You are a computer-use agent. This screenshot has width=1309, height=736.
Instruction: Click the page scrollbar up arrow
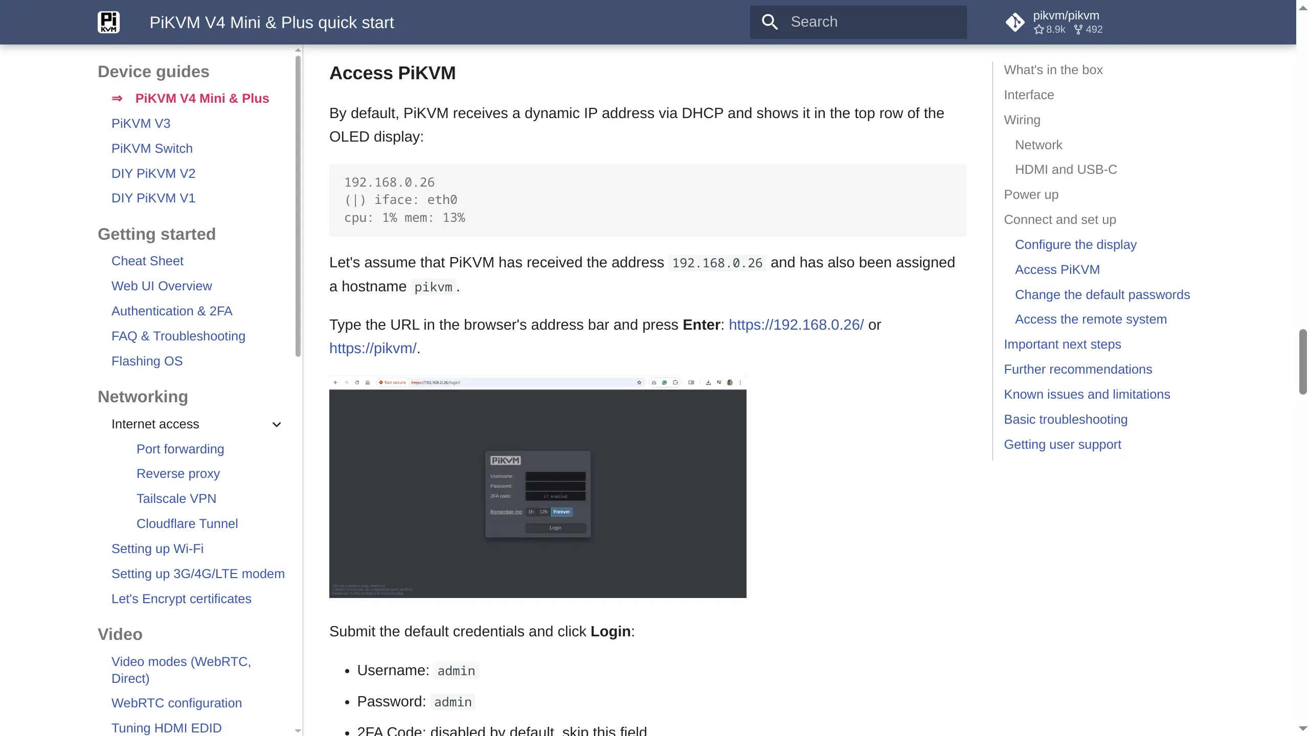click(1303, 8)
